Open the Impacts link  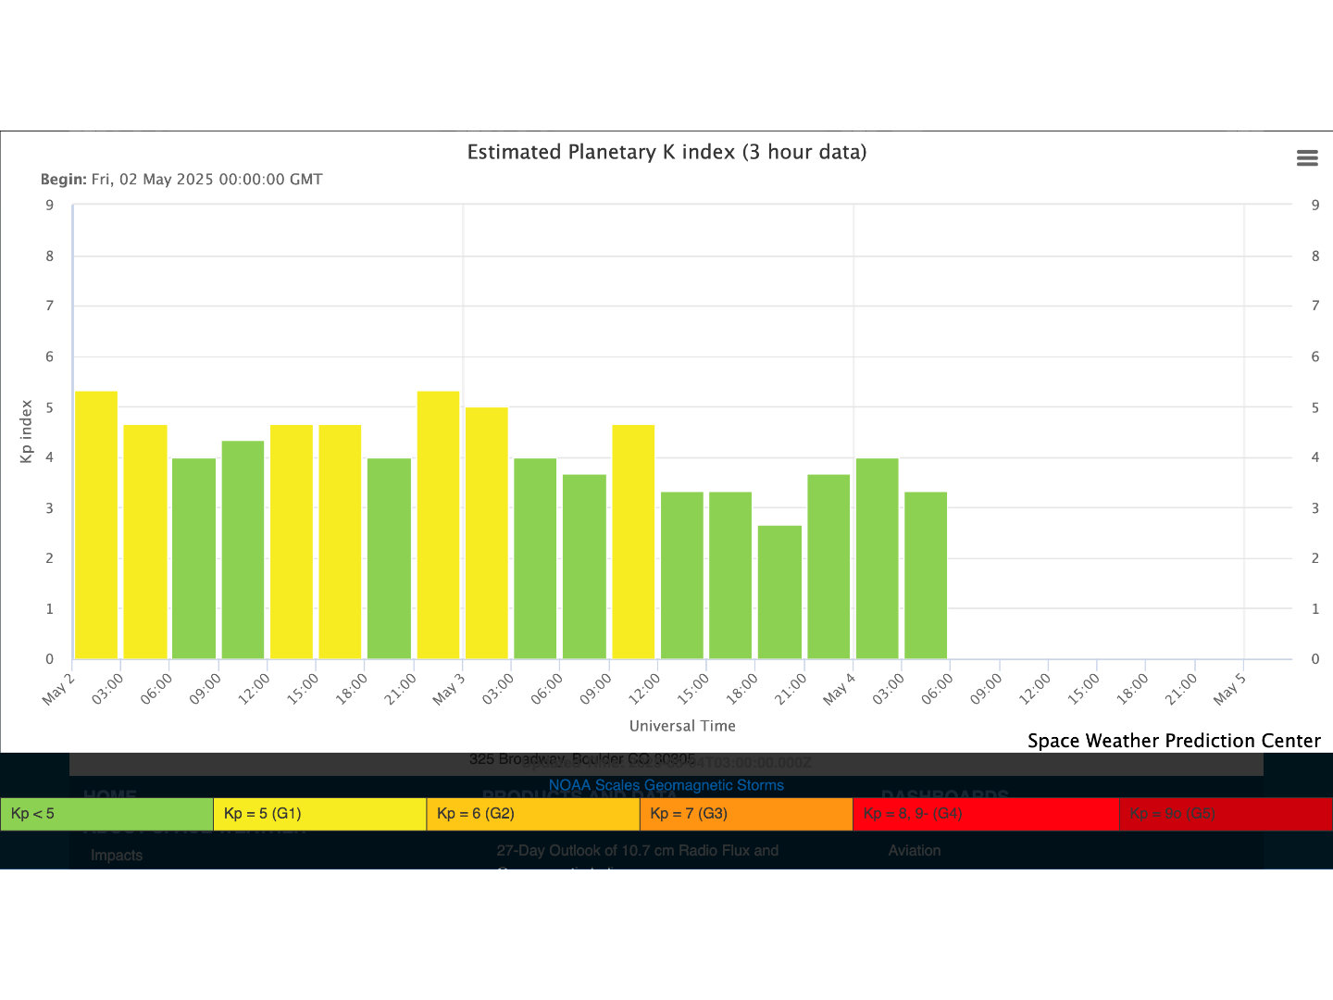pos(117,855)
